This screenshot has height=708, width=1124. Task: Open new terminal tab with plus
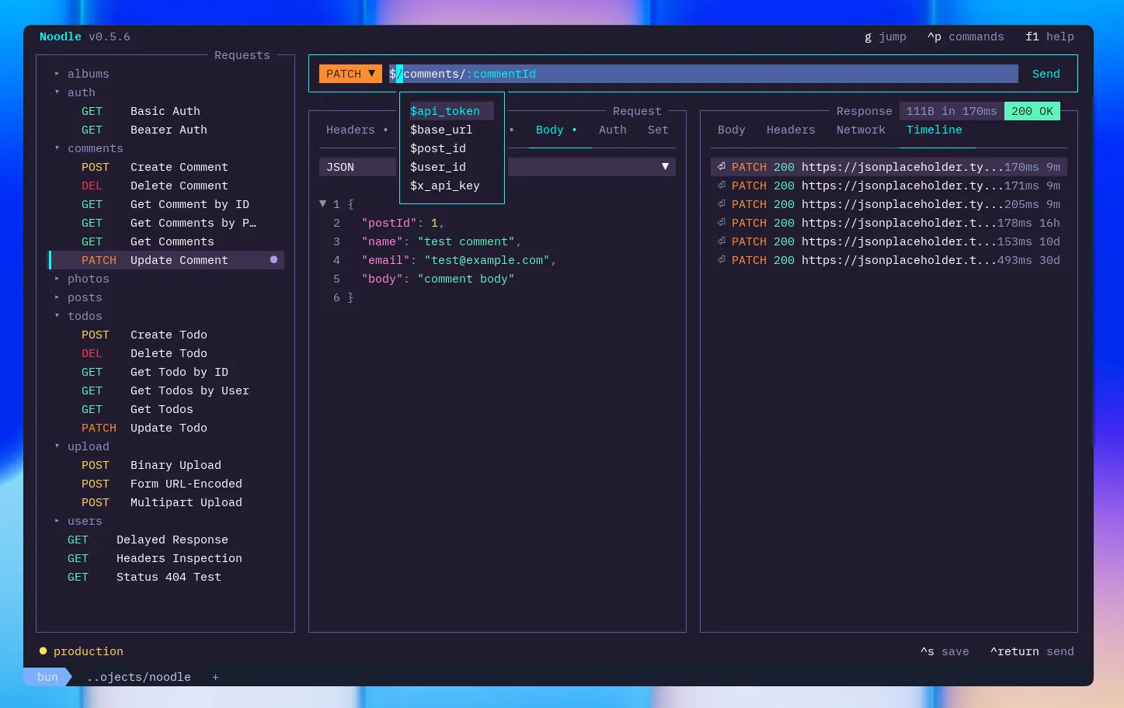(215, 677)
